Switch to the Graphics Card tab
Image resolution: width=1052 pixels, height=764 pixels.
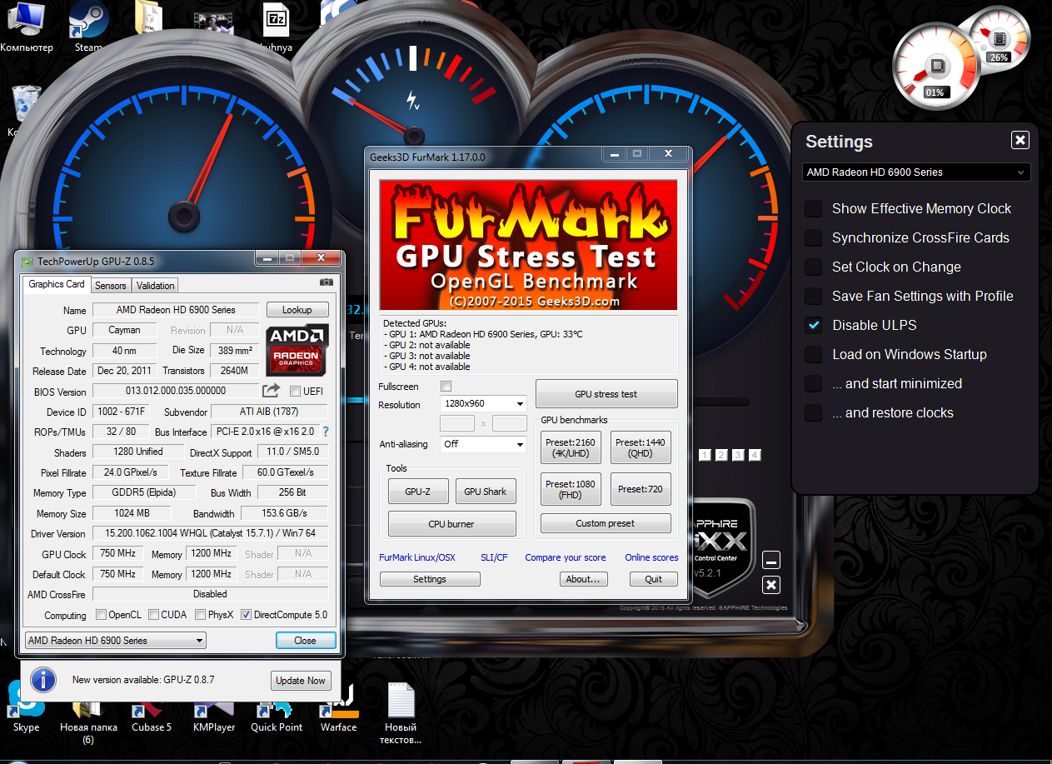click(x=56, y=284)
